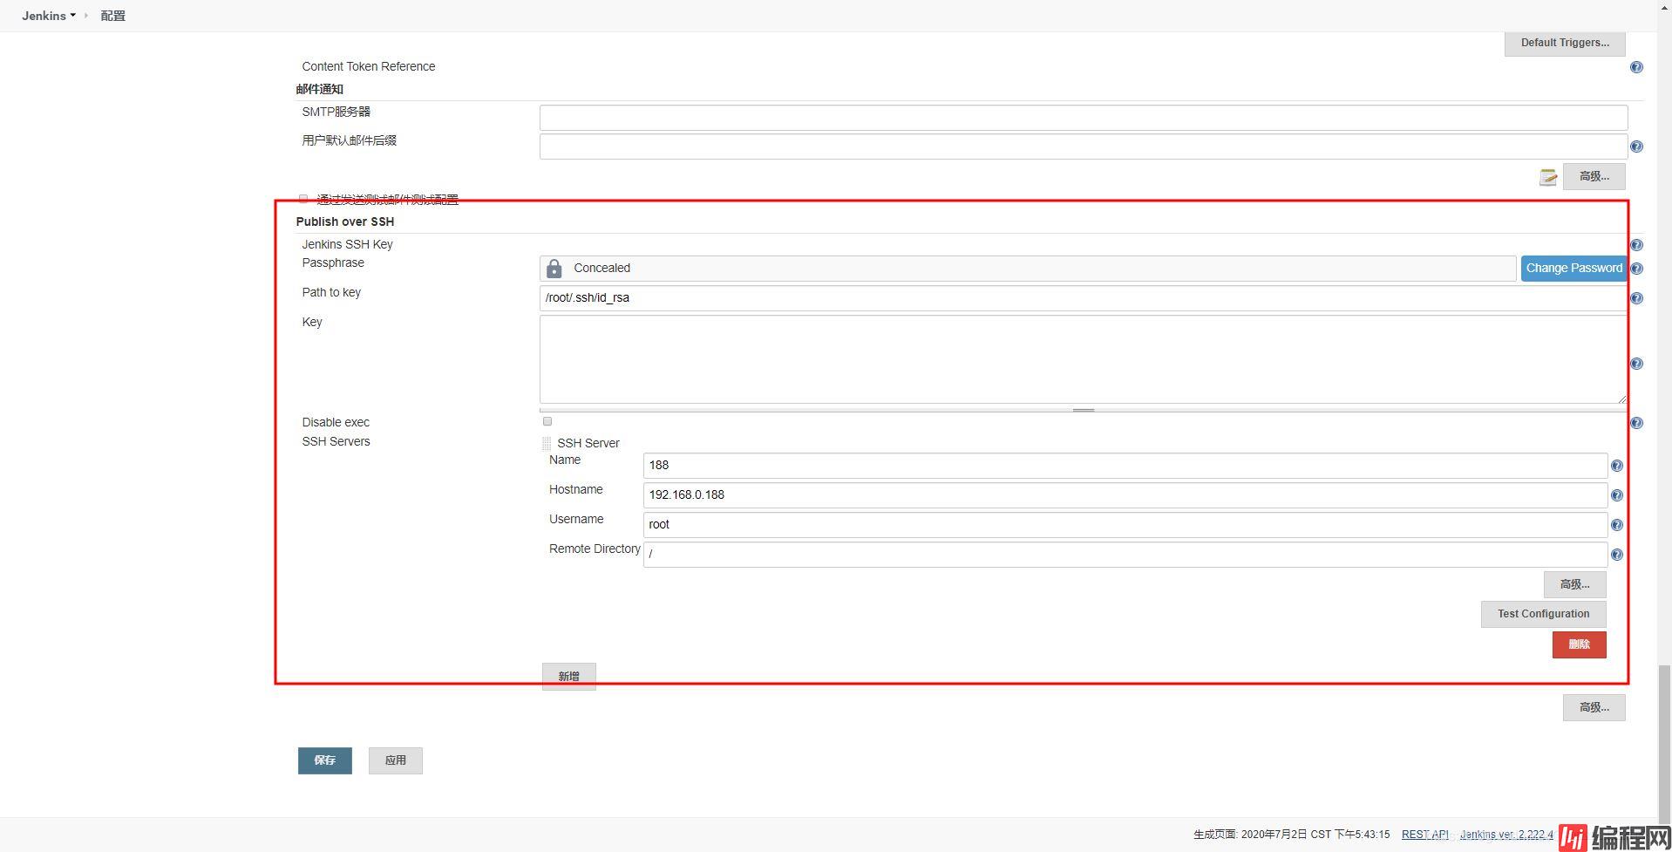This screenshot has height=852, width=1672.
Task: Click the 配置 breadcrumb item
Action: (112, 16)
